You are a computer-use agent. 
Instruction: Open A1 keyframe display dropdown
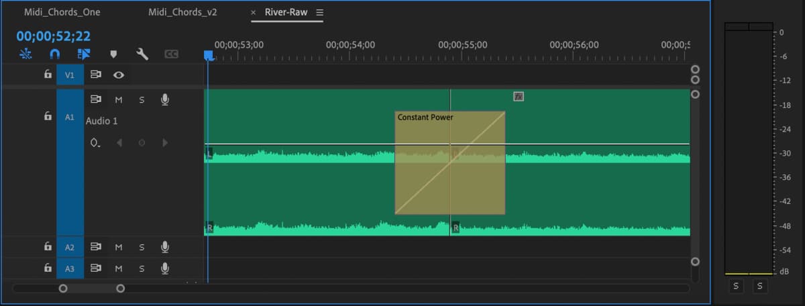96,143
